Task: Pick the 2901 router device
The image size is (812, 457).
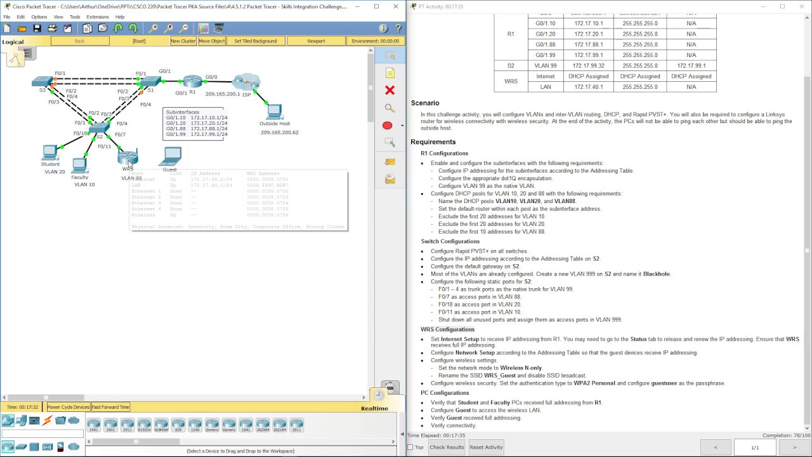Action: [111, 425]
